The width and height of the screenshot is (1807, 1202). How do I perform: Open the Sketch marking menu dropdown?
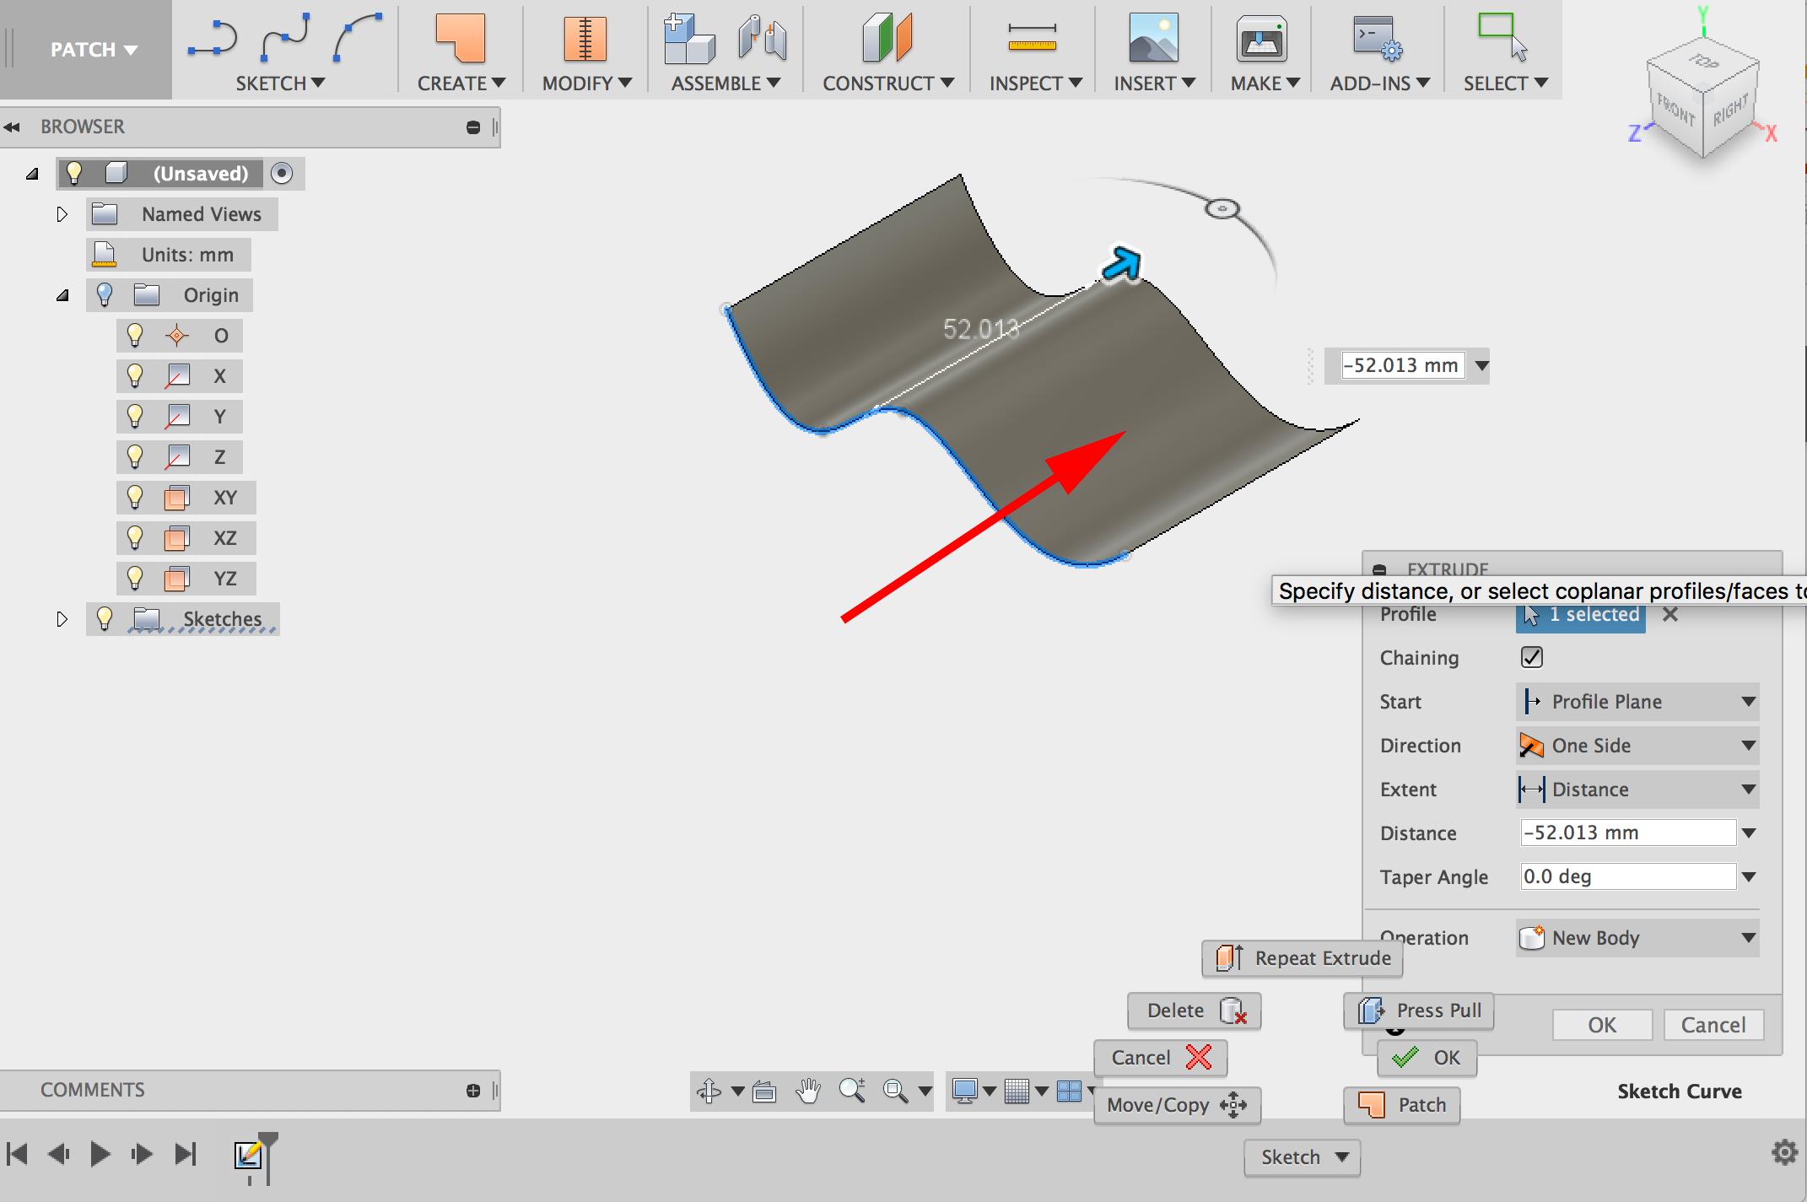click(x=1303, y=1157)
